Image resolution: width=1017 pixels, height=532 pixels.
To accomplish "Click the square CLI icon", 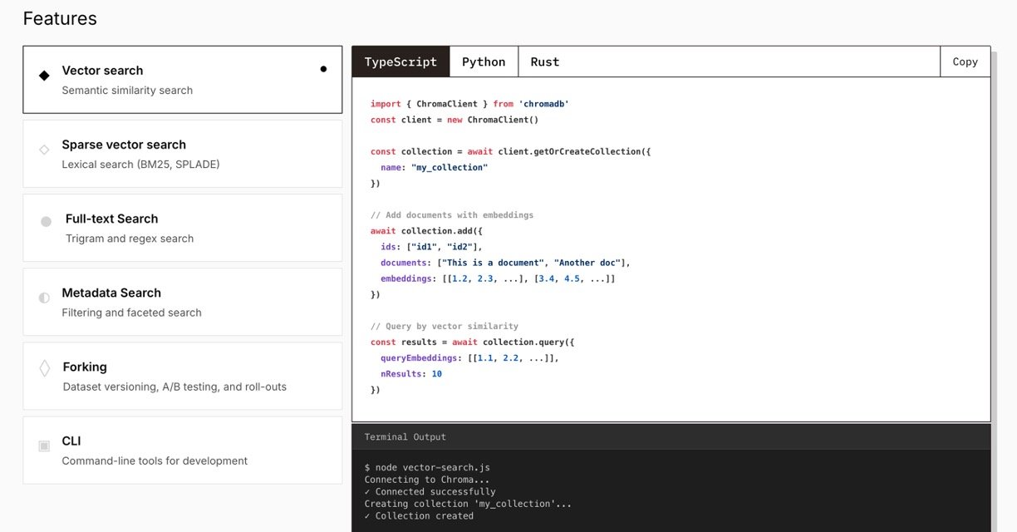I will coord(44,446).
